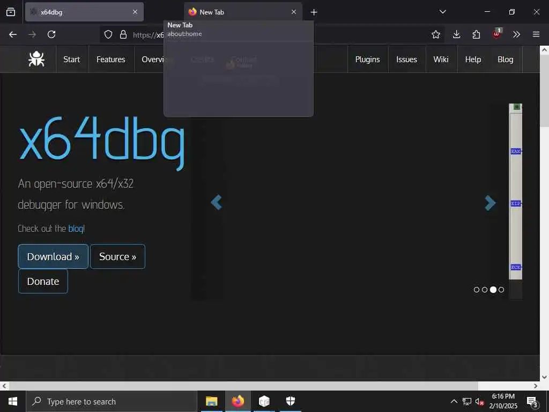Go to the Plugins nav link
This screenshot has height=412, width=549.
tap(368, 59)
